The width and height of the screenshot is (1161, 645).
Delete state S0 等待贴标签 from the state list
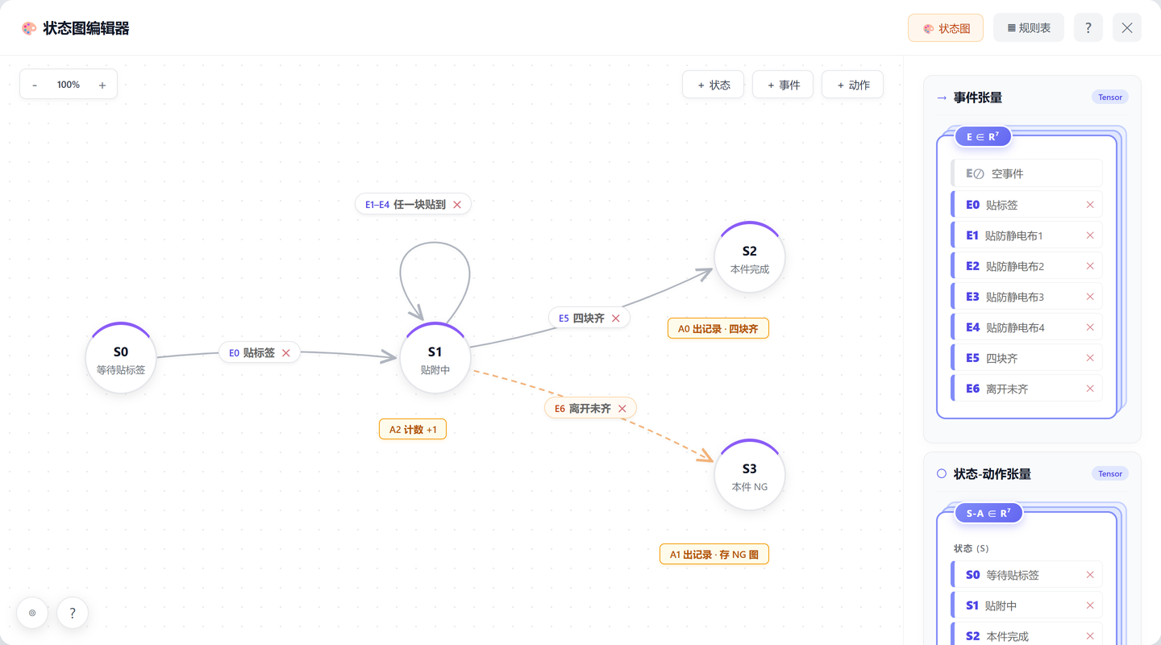[x=1090, y=575]
